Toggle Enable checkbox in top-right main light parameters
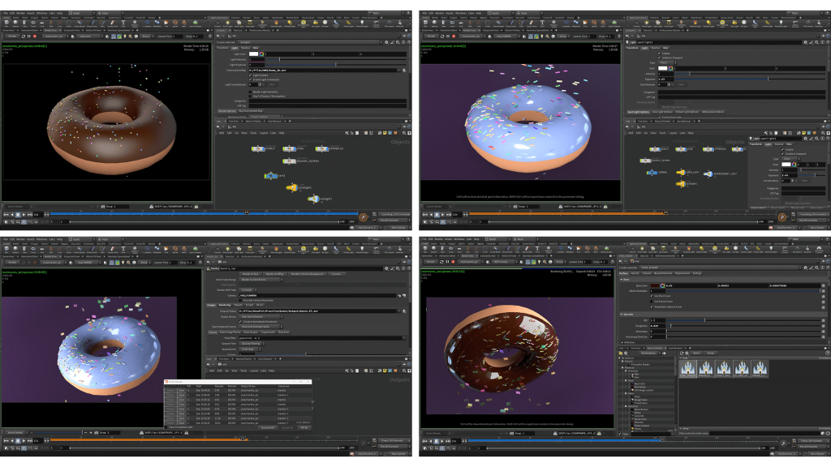 tap(660, 54)
